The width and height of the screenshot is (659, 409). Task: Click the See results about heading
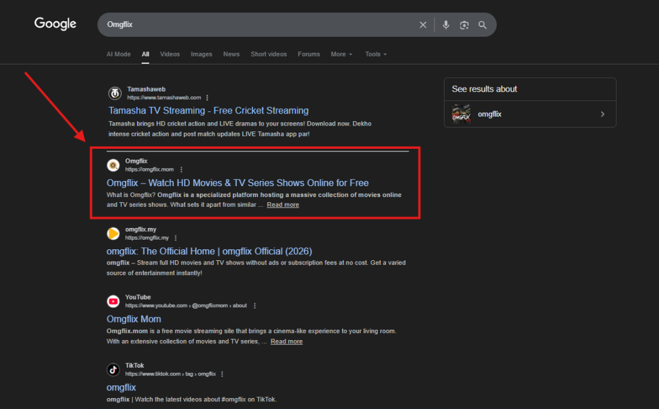click(x=484, y=89)
